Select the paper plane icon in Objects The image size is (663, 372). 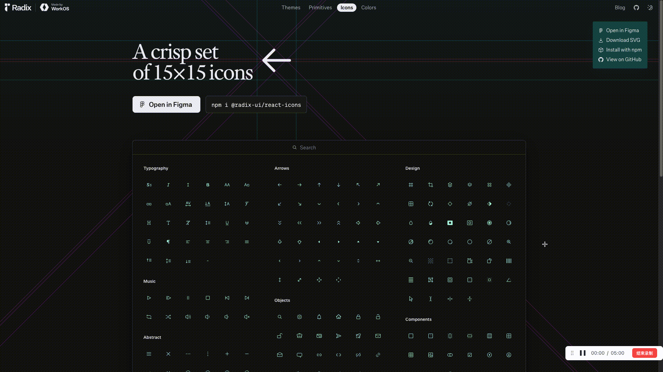338,336
